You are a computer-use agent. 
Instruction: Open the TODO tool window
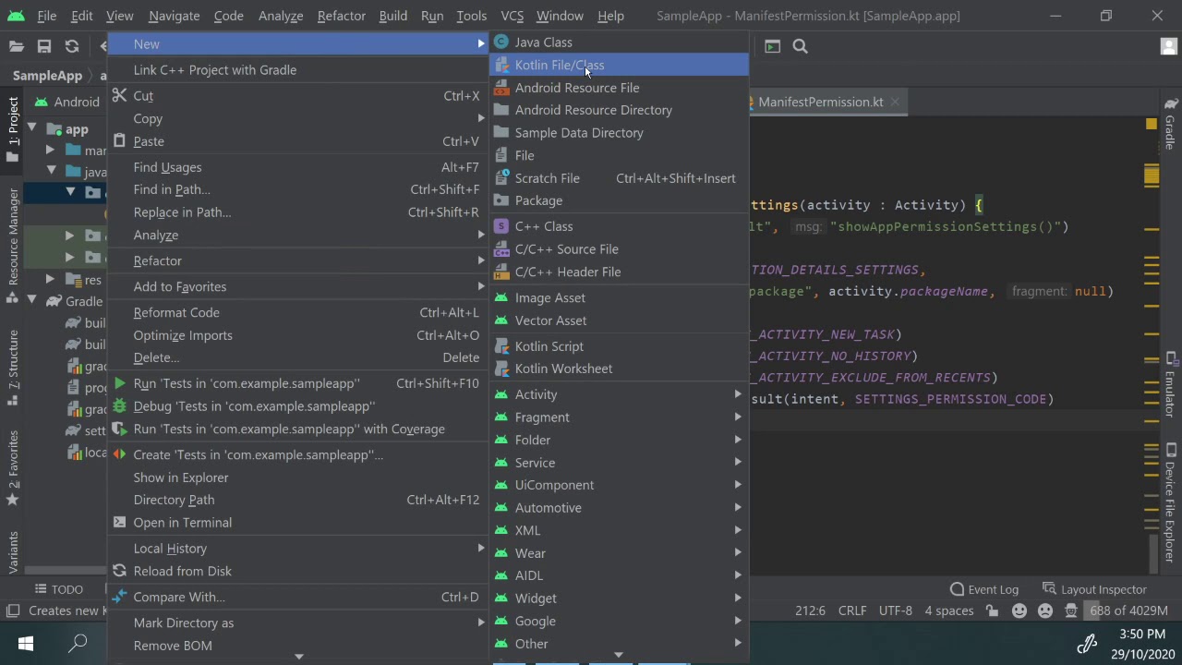click(x=59, y=589)
